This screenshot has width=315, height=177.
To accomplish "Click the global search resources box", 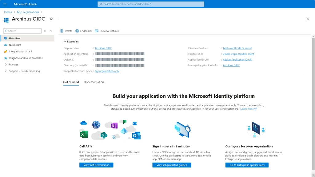I will click(151, 4).
